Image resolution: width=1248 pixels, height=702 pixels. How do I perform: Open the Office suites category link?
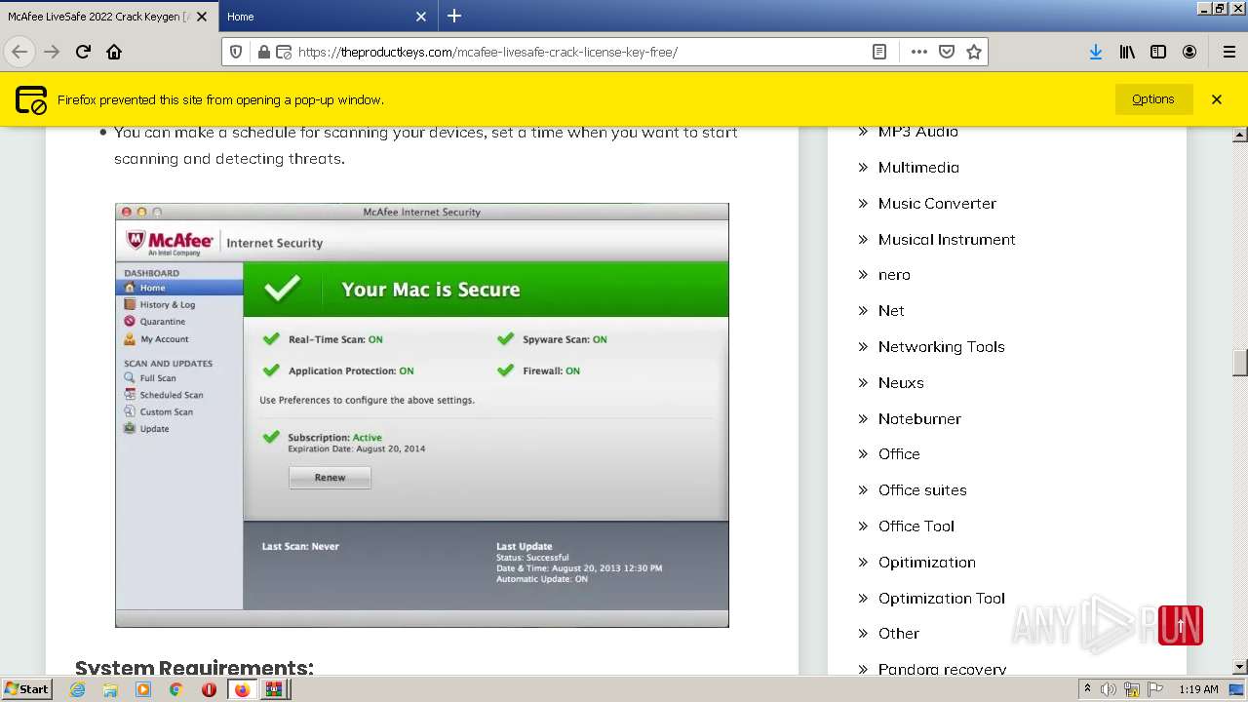[922, 490]
